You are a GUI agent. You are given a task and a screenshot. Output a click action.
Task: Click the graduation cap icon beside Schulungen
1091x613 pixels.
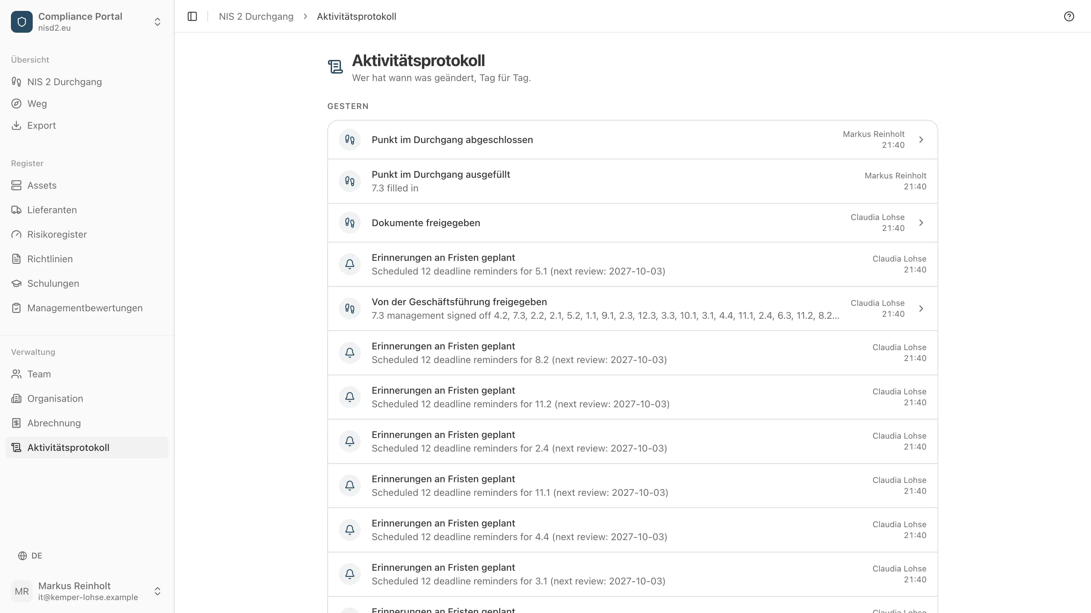tap(16, 283)
